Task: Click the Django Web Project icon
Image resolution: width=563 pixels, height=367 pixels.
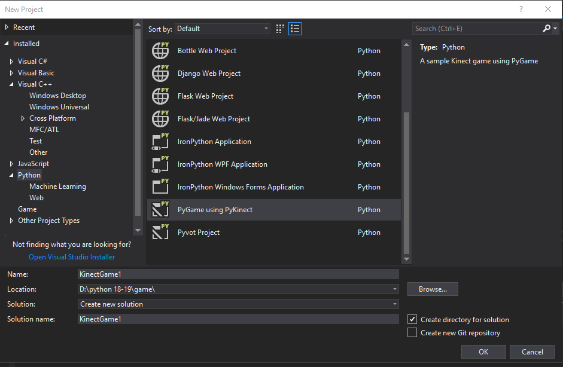Action: pyautogui.click(x=160, y=74)
